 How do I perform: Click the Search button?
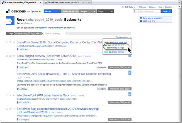point(166,11)
